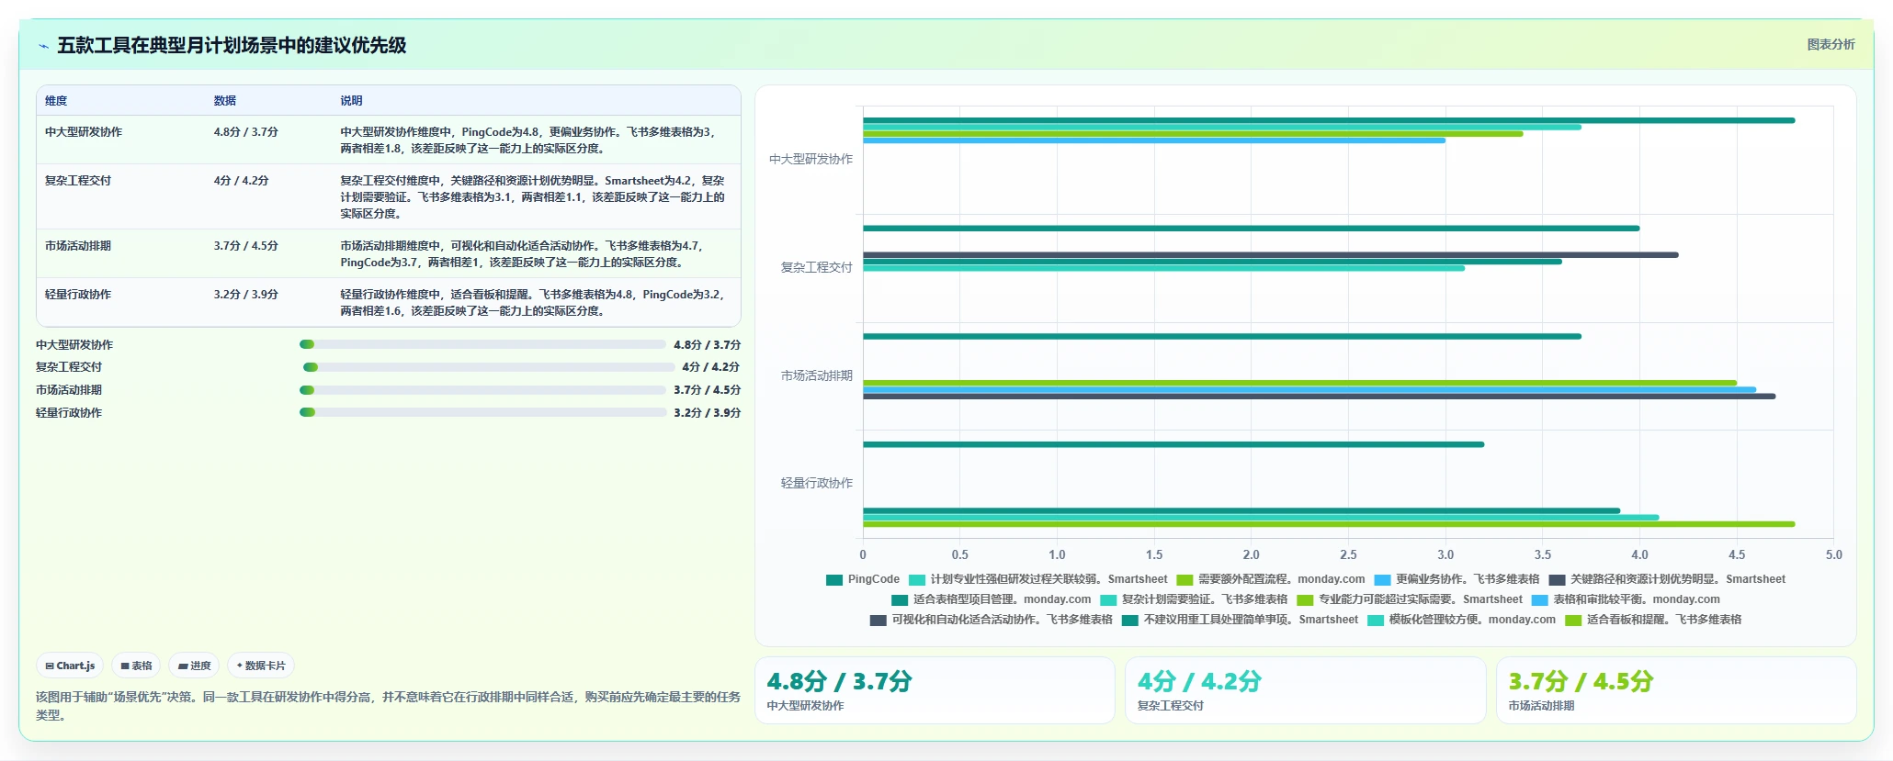
Task: Click the 市场活动排期 progress bar
Action: [482, 390]
